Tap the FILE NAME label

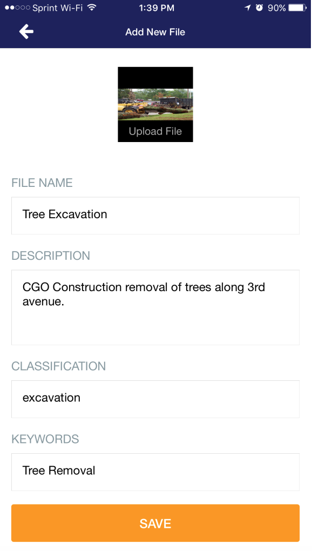[42, 183]
